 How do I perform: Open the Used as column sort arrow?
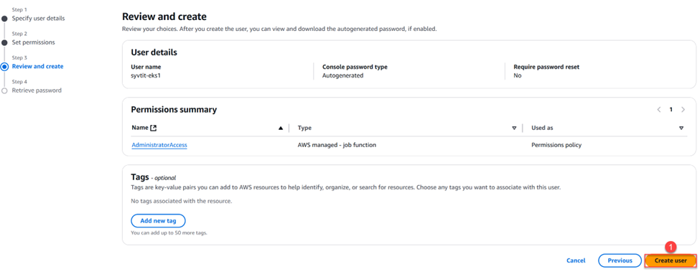pyautogui.click(x=681, y=128)
